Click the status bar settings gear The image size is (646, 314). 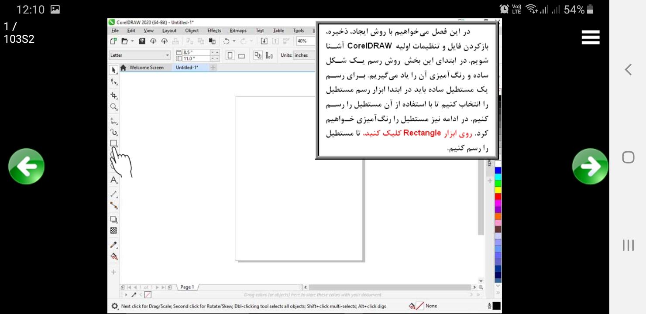point(114,306)
